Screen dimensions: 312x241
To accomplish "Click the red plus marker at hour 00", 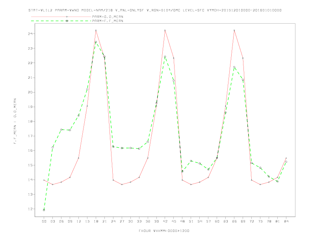I will 44,180.
